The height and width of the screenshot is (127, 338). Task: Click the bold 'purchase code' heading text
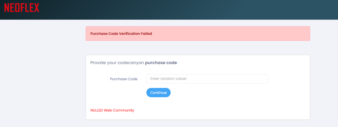click(161, 63)
